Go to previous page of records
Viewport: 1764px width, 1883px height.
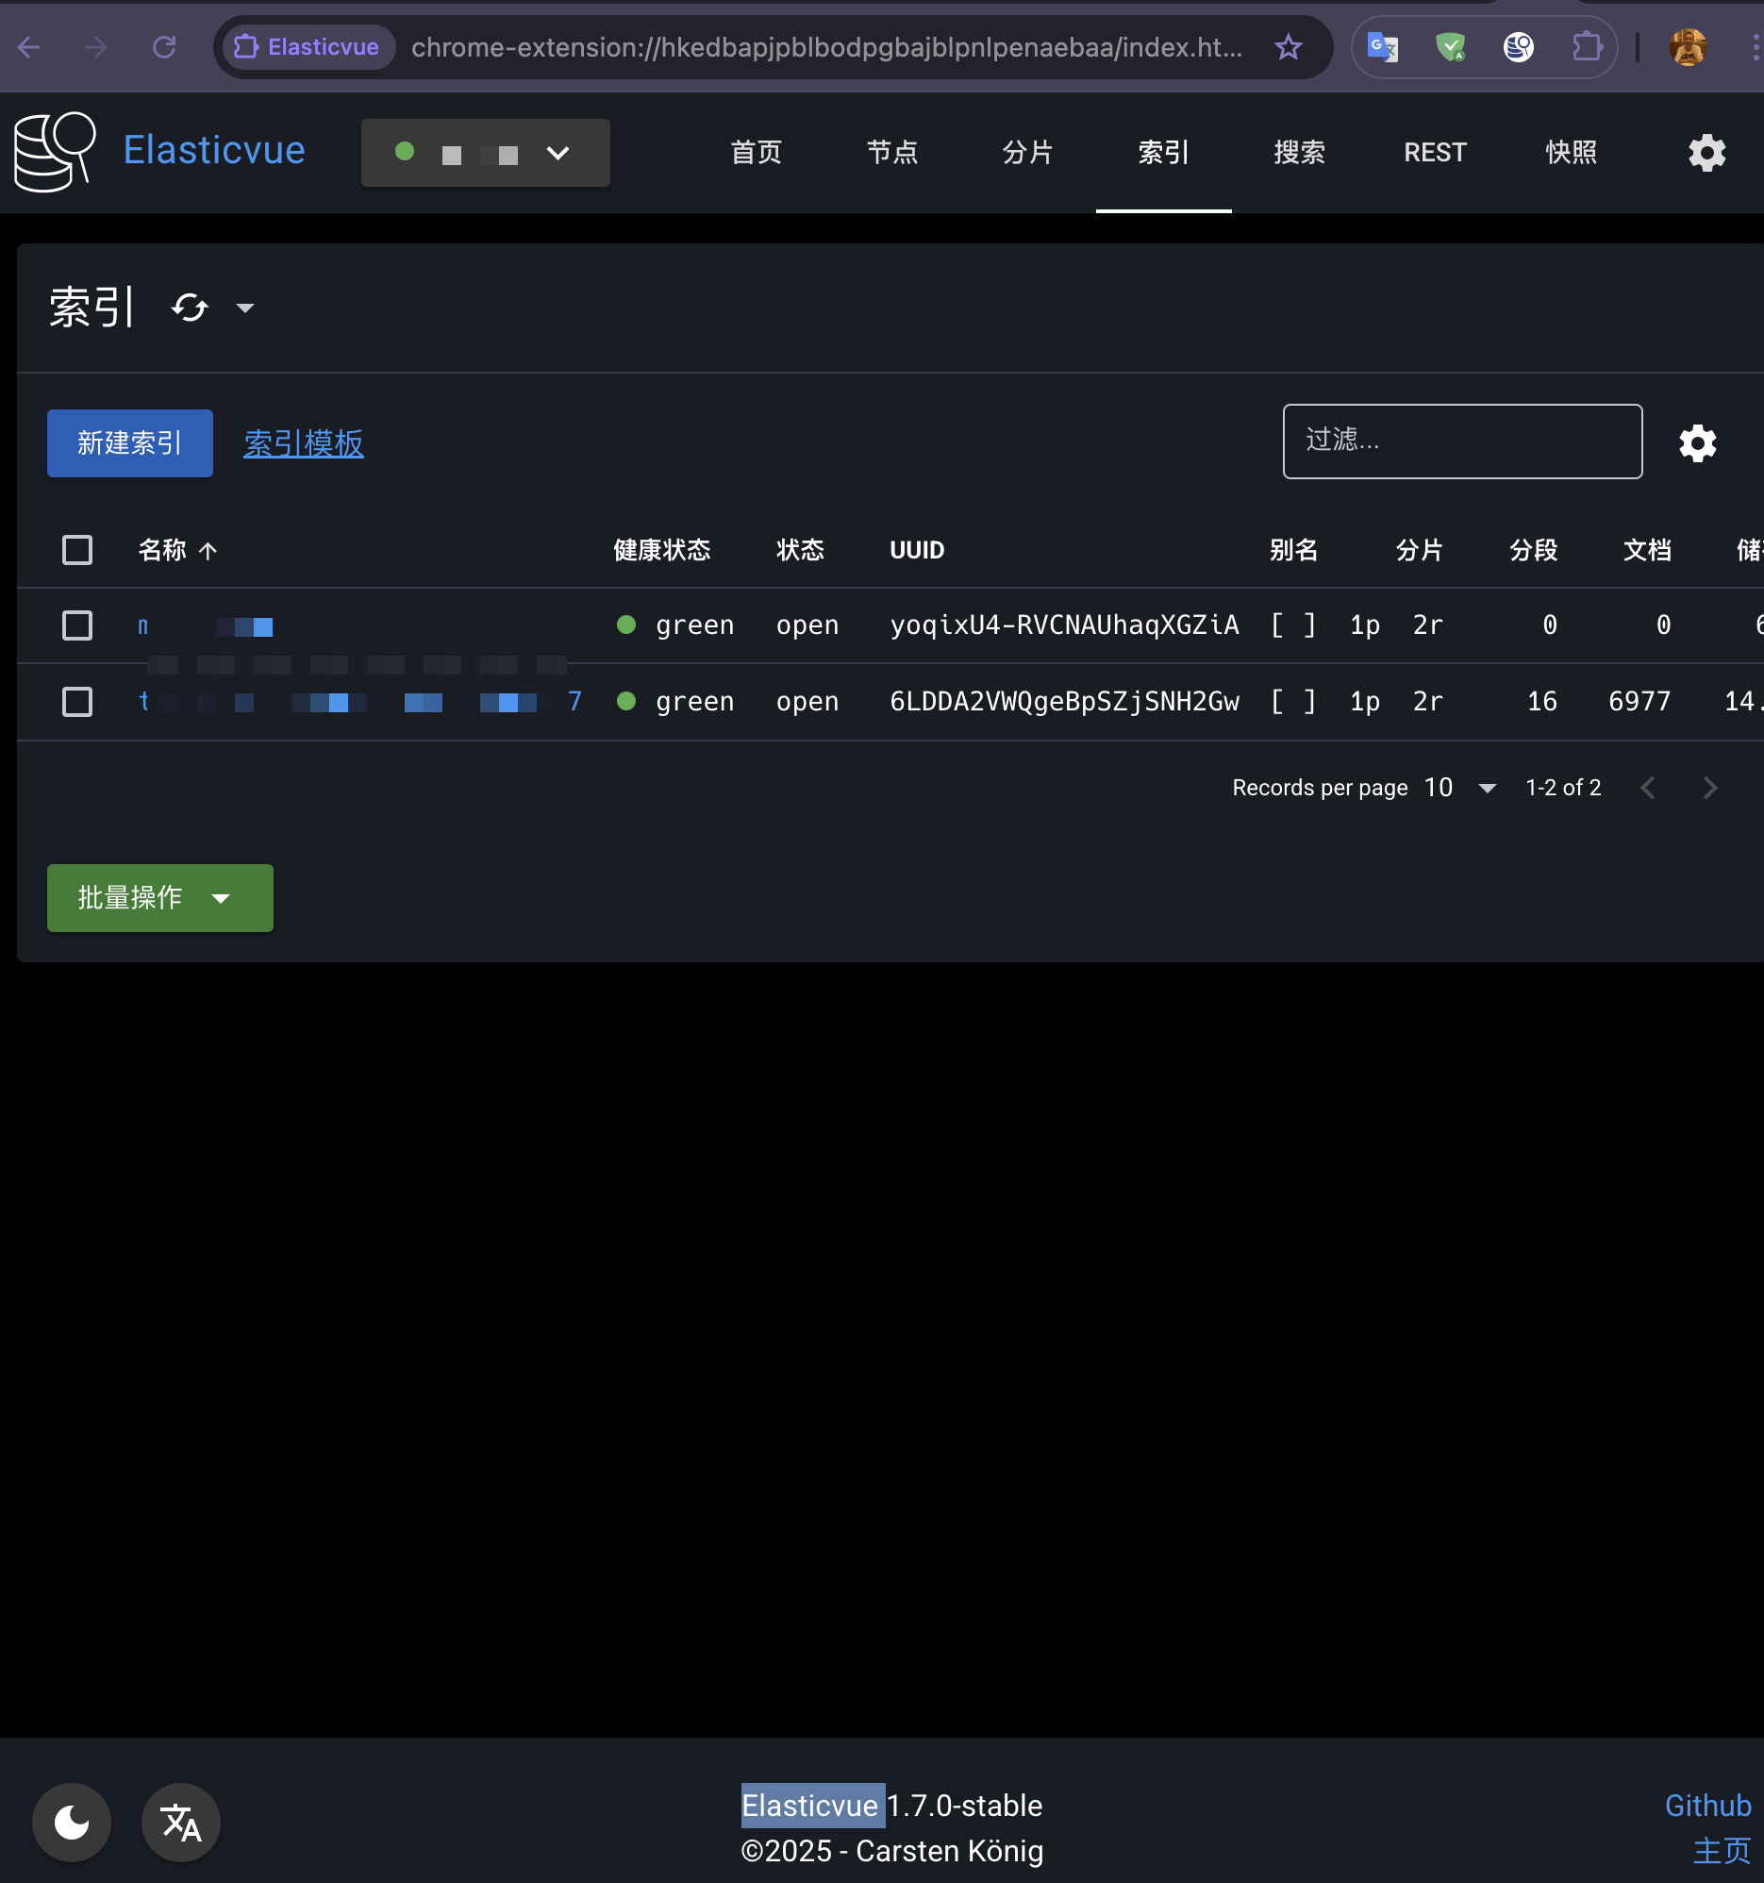click(x=1648, y=787)
